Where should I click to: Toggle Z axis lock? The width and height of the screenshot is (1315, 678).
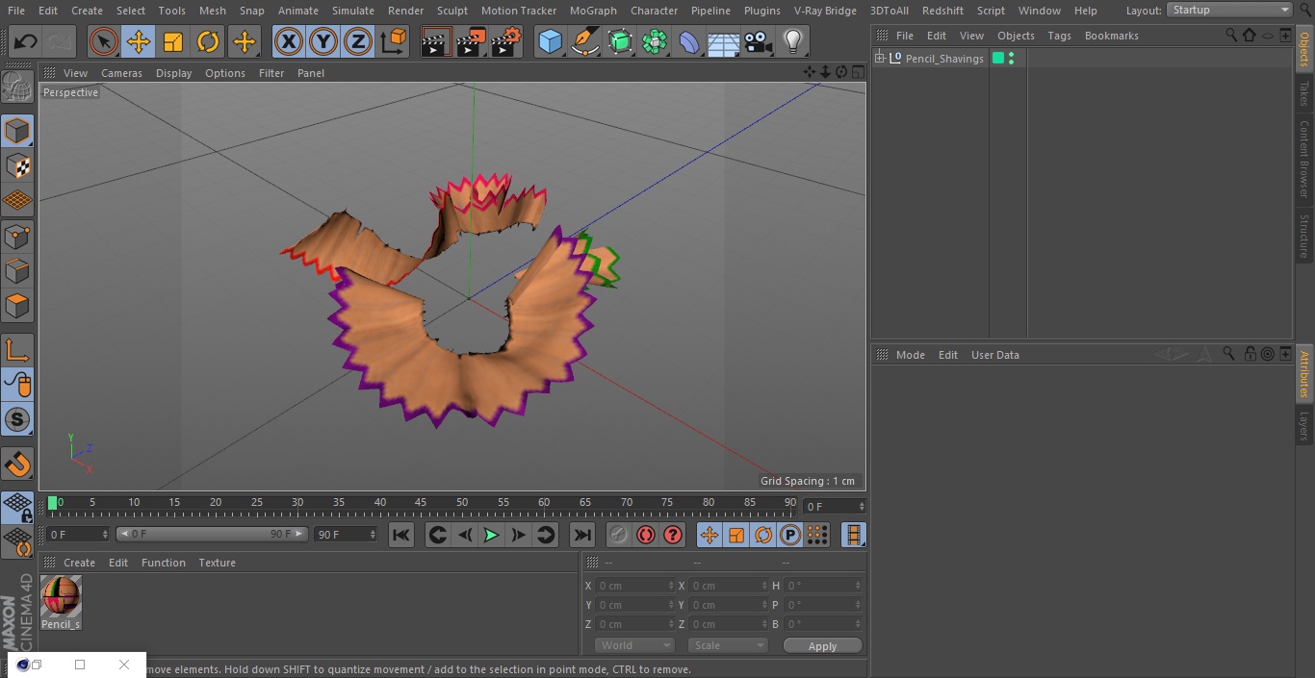coord(357,42)
